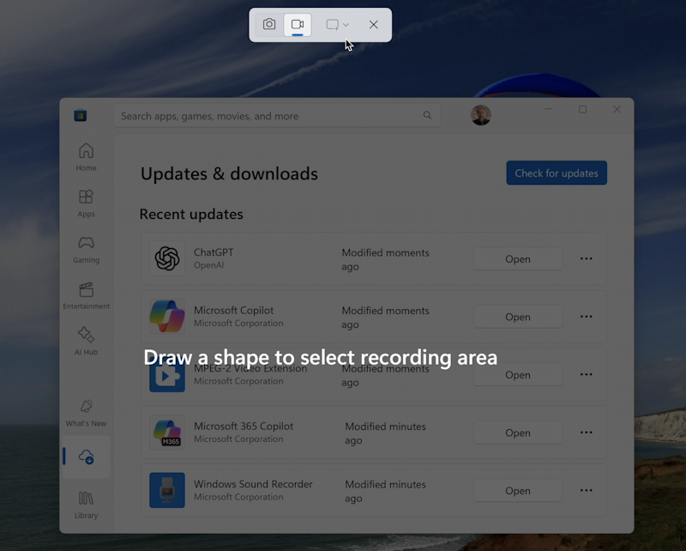Open the Gaming section

click(86, 249)
